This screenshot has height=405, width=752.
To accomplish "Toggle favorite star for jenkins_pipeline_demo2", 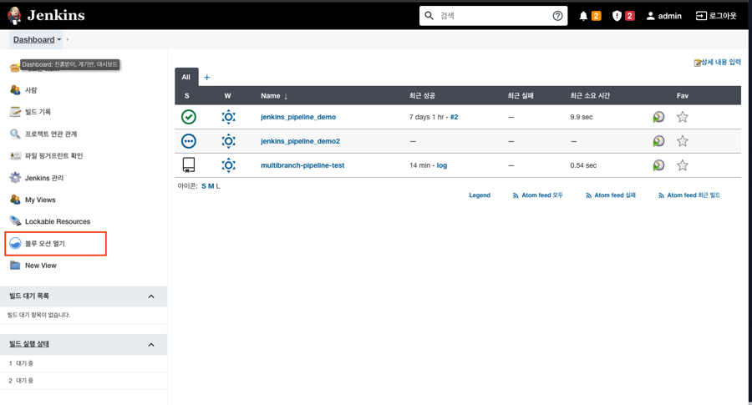I will [x=683, y=141].
